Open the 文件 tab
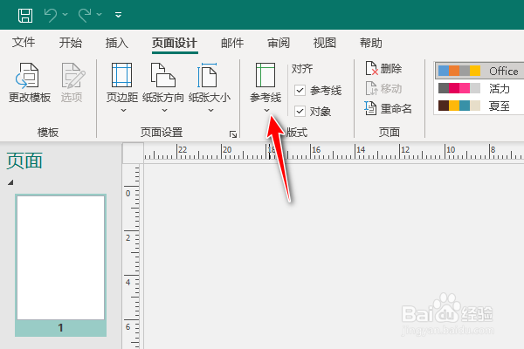Screen dimensions: 524x349 [24, 43]
